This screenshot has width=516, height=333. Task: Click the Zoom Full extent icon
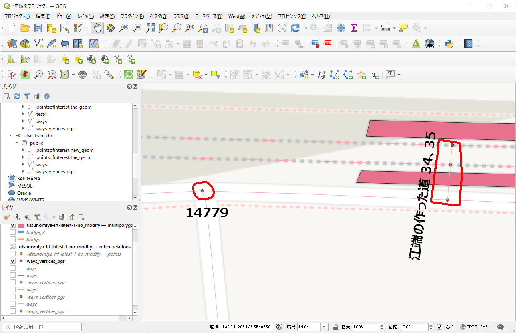point(150,28)
